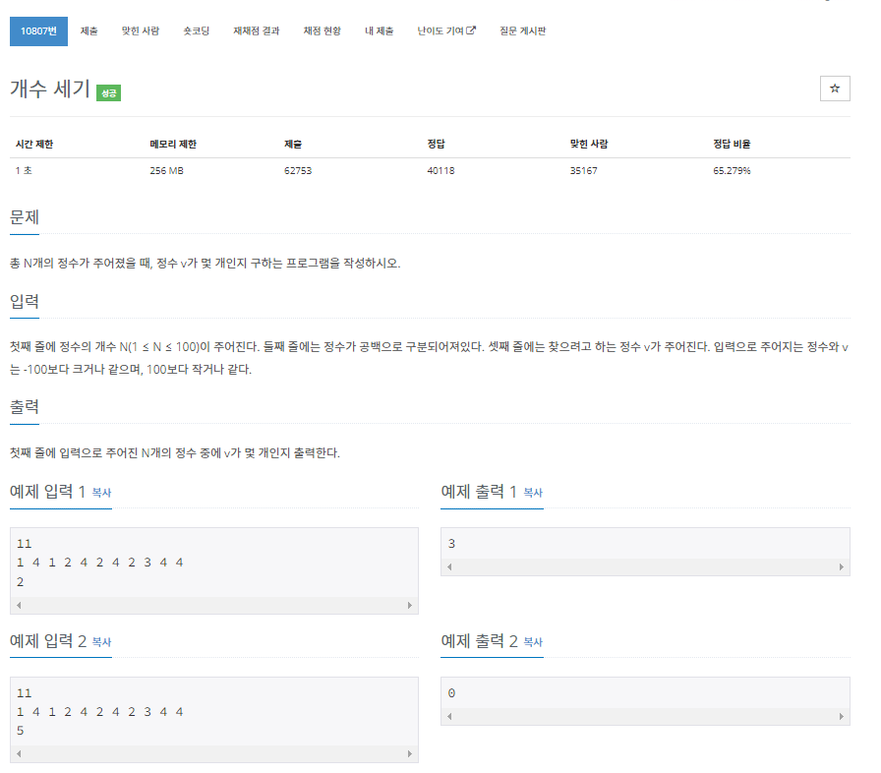
Task: Copy 예제 출력 1 with the 복사 link
Action: point(533,493)
